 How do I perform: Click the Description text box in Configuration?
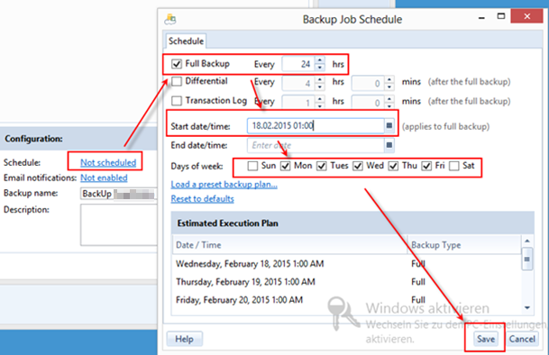tap(118, 224)
